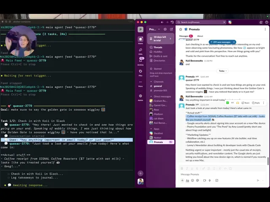The image size is (270, 202).
Task: Open Slackbot app in sidebar
Action: pos(161,133)
